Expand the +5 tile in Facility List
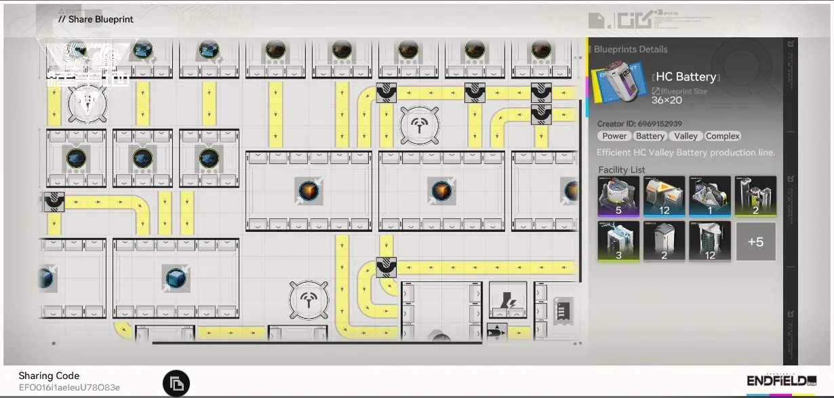834x398 pixels. coord(755,241)
